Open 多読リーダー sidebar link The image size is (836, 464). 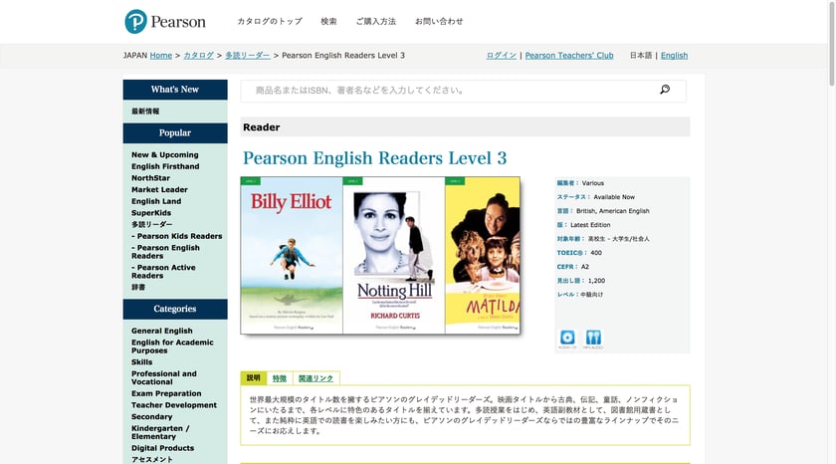152,225
